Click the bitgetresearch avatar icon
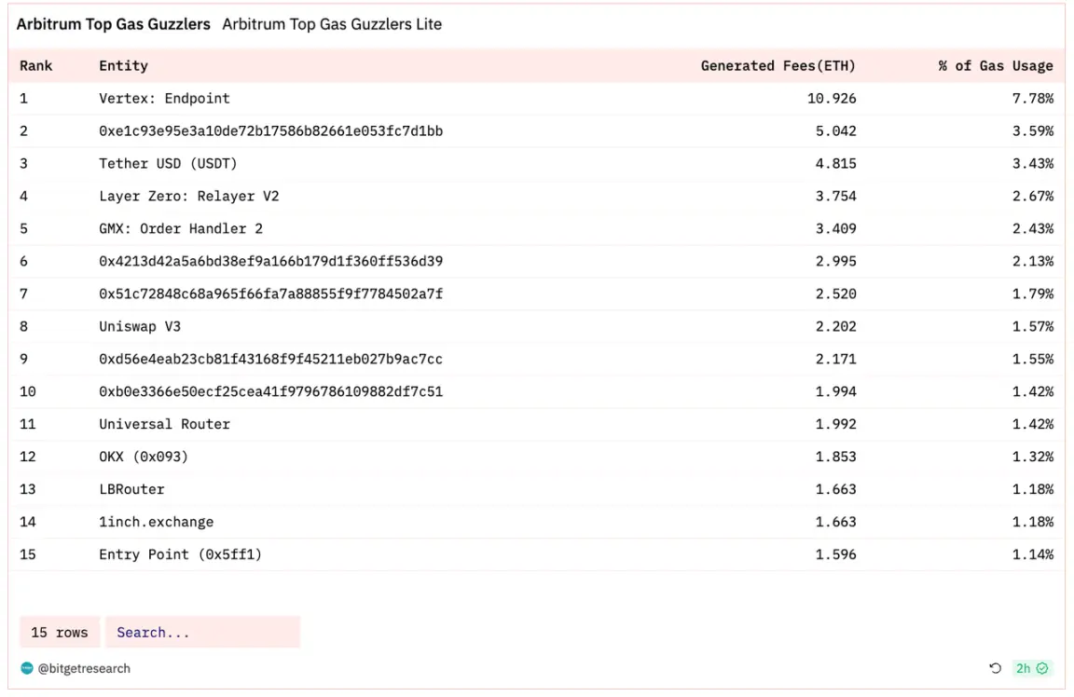1074x697 pixels. (x=26, y=668)
